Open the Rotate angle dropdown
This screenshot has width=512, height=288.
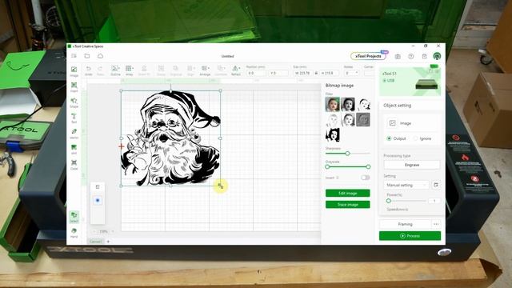[x=352, y=73]
